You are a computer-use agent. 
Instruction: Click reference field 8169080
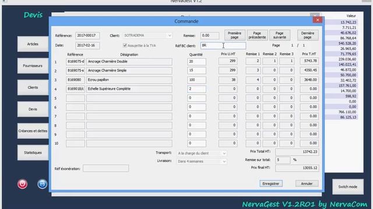point(75,80)
